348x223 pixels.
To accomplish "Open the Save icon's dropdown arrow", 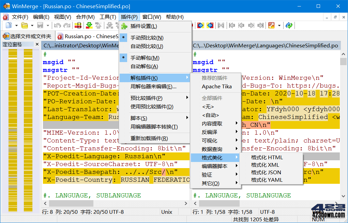I will (x=48, y=25).
